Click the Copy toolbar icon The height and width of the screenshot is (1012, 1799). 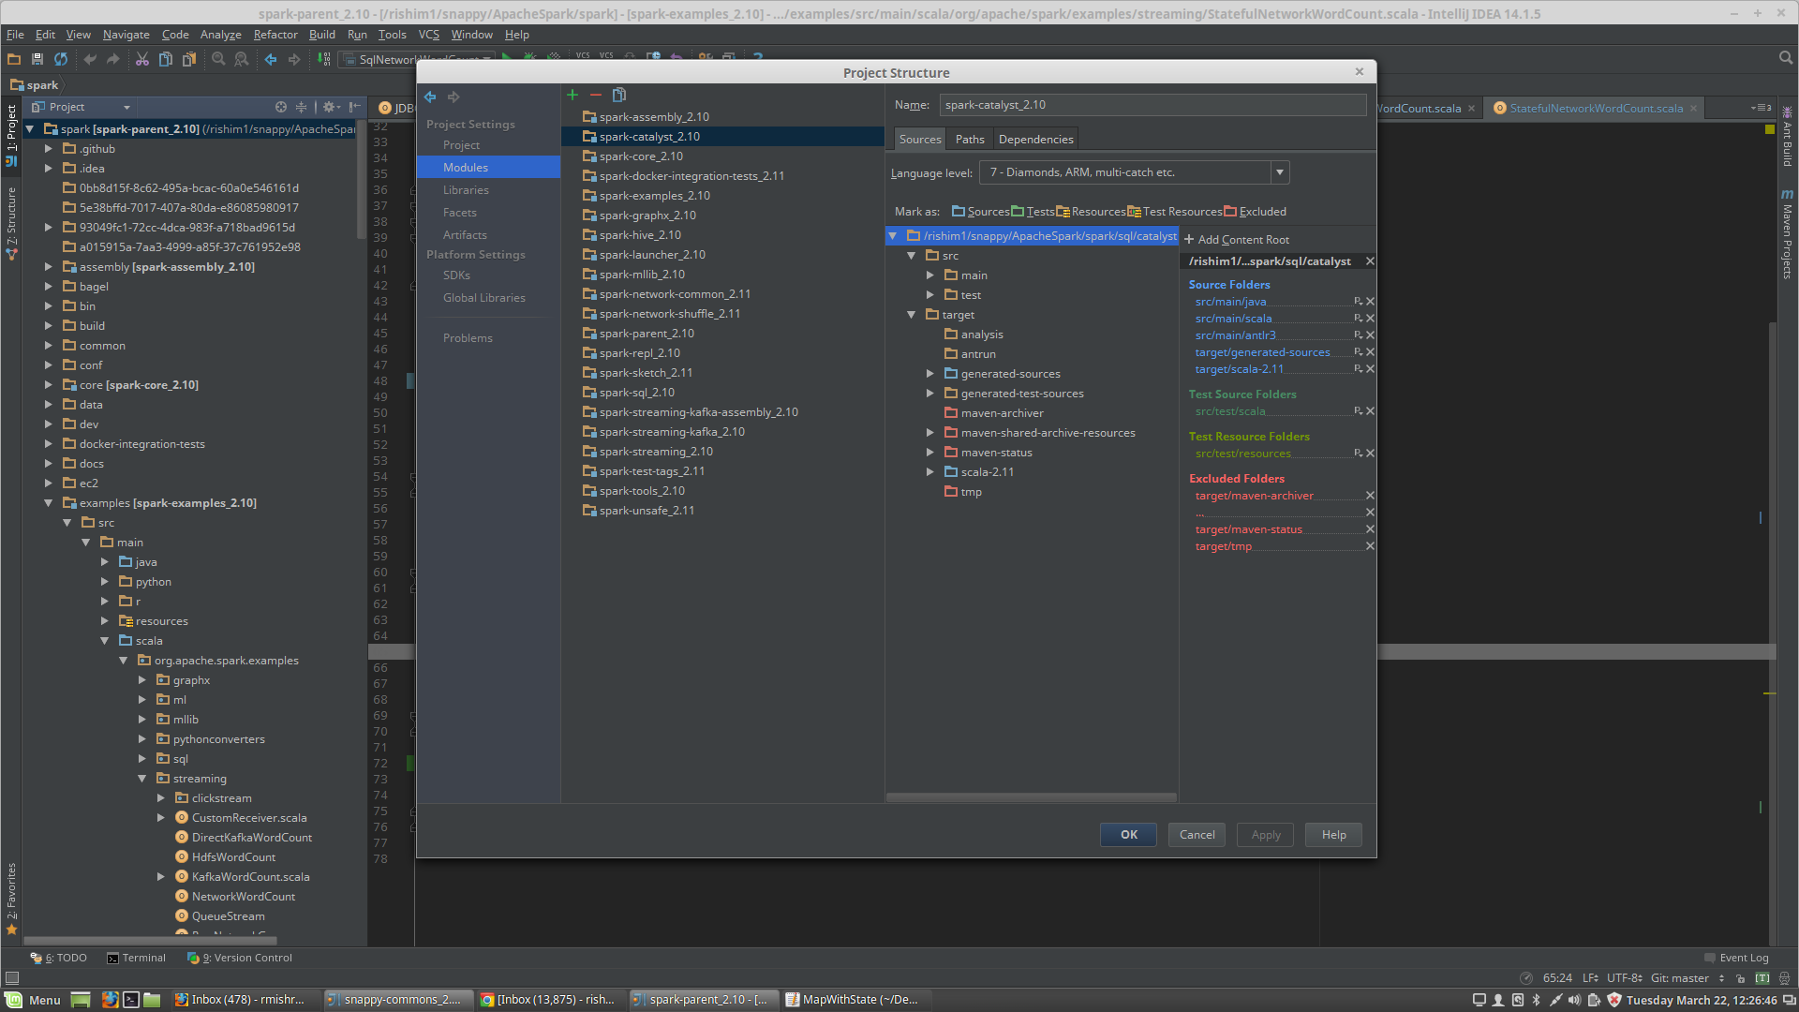[166, 59]
